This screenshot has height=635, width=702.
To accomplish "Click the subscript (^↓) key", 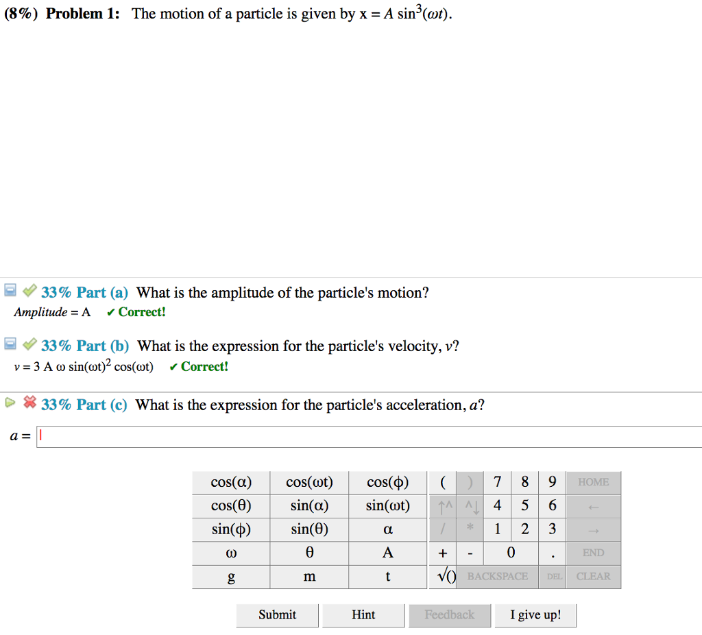I will [x=470, y=505].
